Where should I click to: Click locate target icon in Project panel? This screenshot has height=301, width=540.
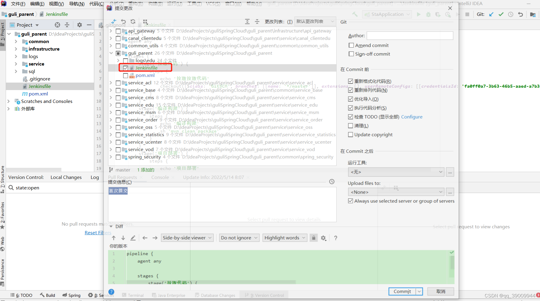(57, 25)
